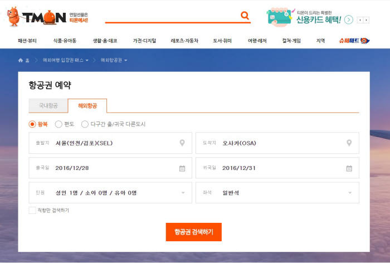Open the 컬처·게임 menu

291,41
